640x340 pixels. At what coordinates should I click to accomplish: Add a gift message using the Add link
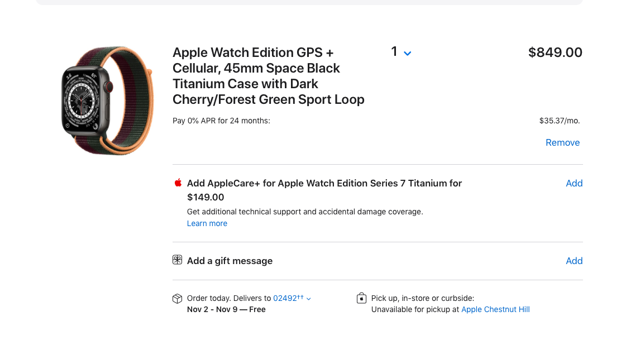coord(574,261)
